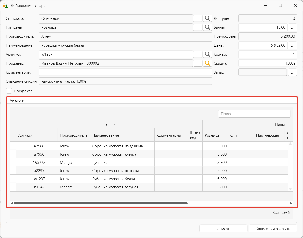Click the orange search icon next to Продавец
303x238 pixels.
[x=207, y=63]
